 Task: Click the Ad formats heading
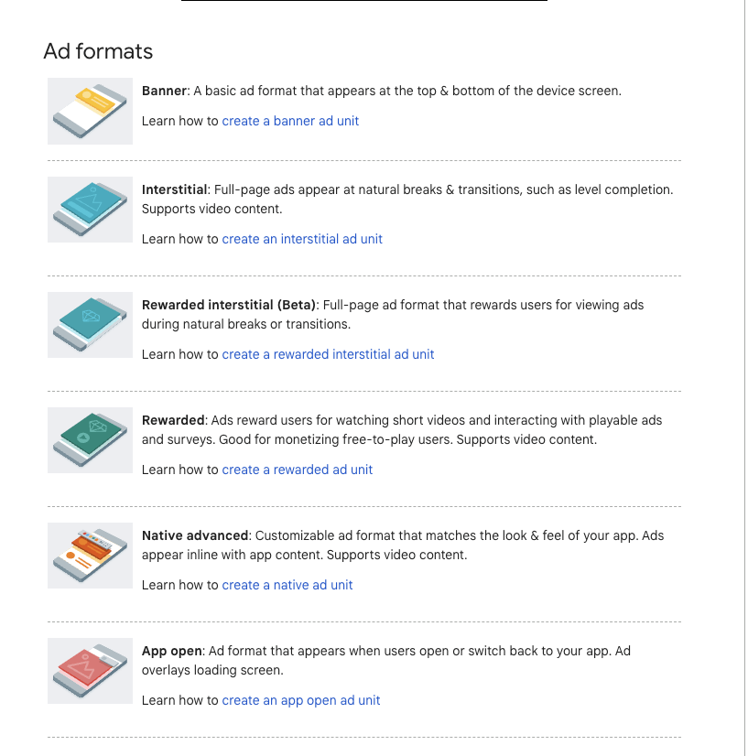98,51
